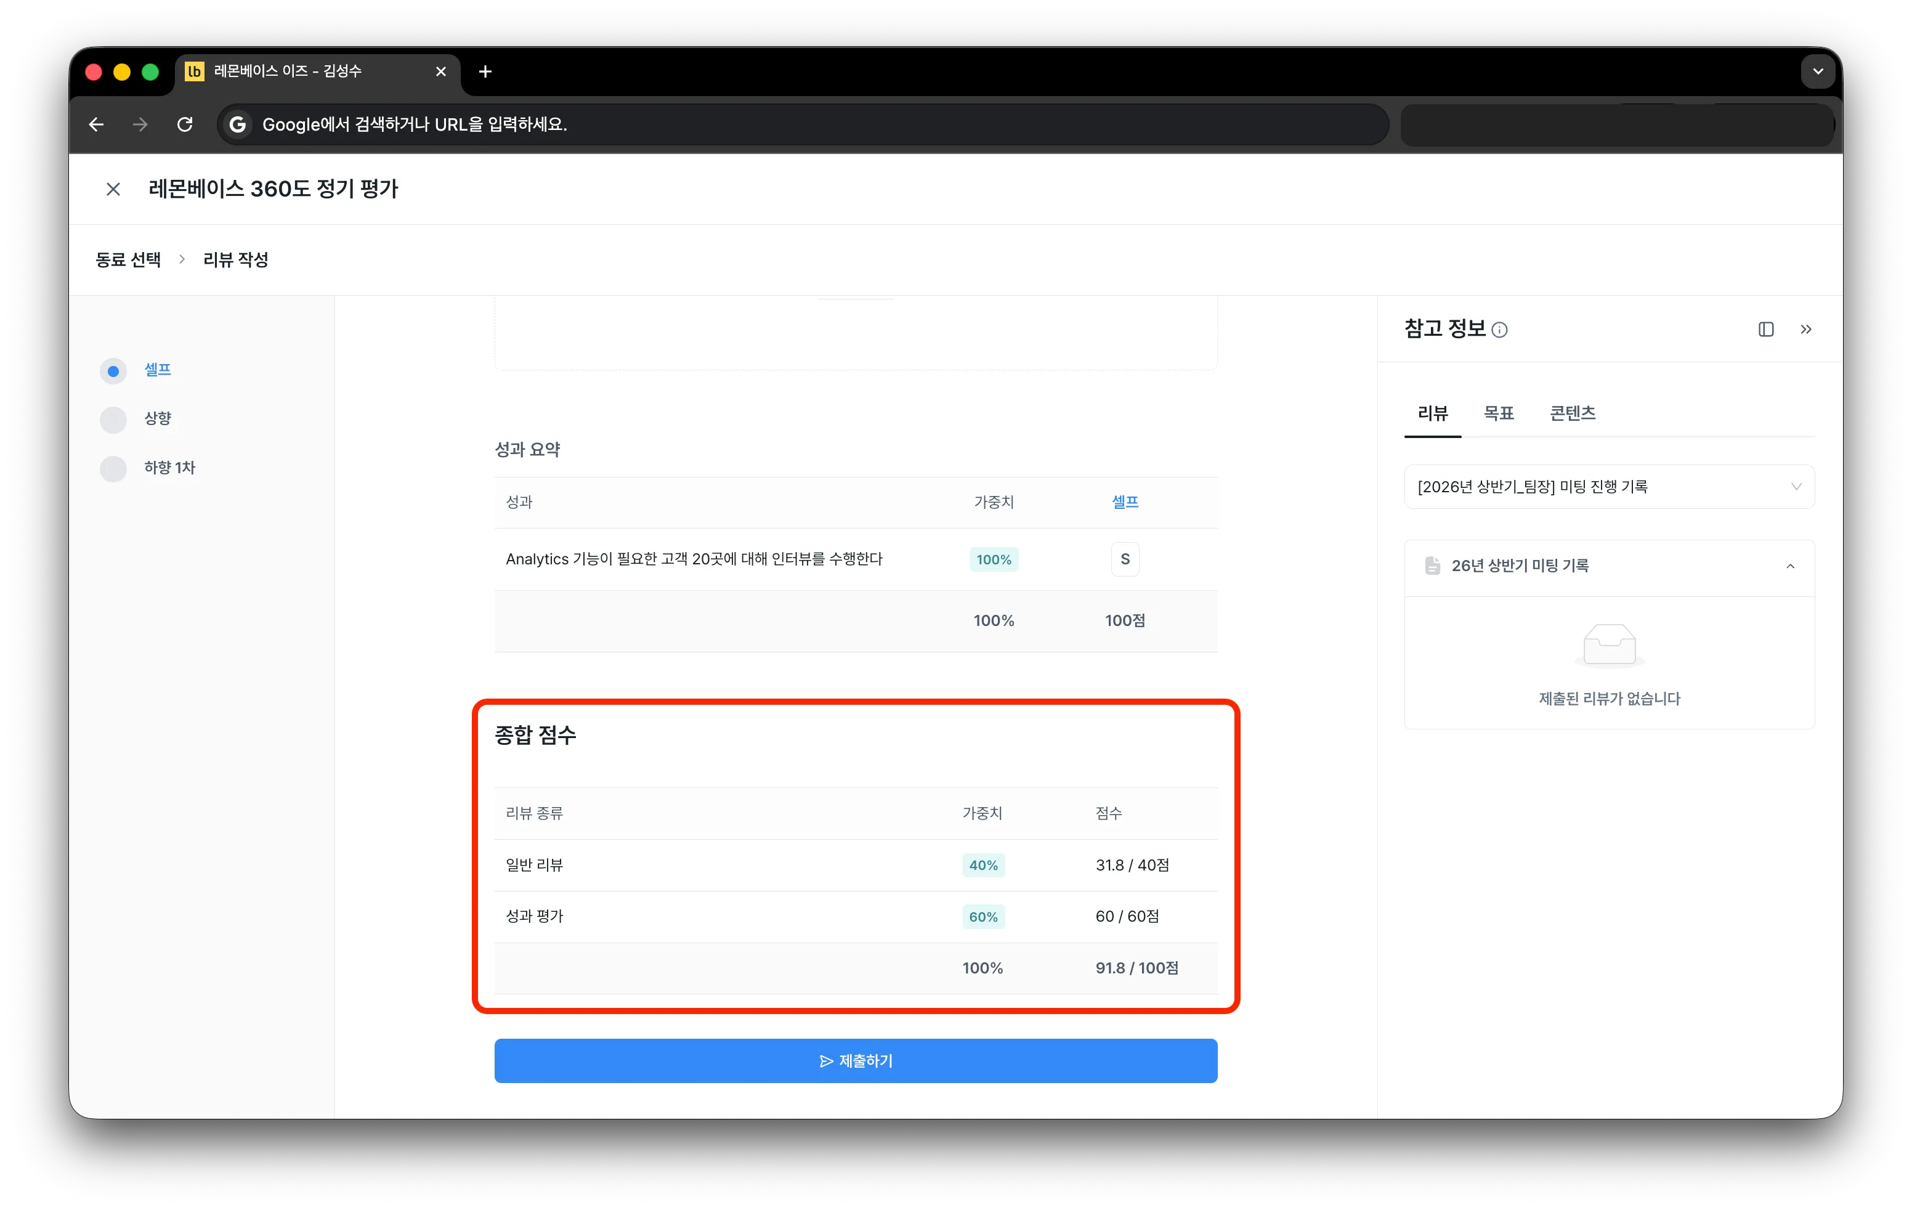Click the Analytics 기능 goal row text
The image size is (1912, 1210).
click(x=693, y=559)
